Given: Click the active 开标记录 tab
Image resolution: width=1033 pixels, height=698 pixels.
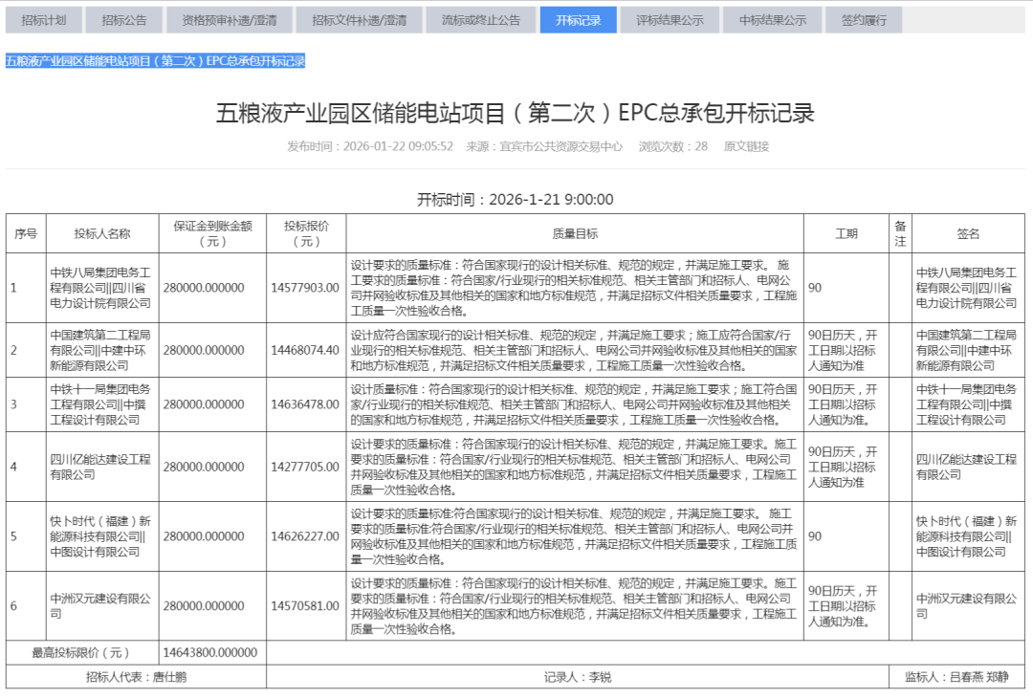Looking at the screenshot, I should click(x=578, y=20).
